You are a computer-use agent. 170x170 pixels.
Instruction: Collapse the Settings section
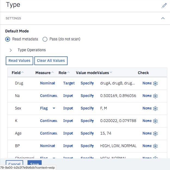(163, 18)
